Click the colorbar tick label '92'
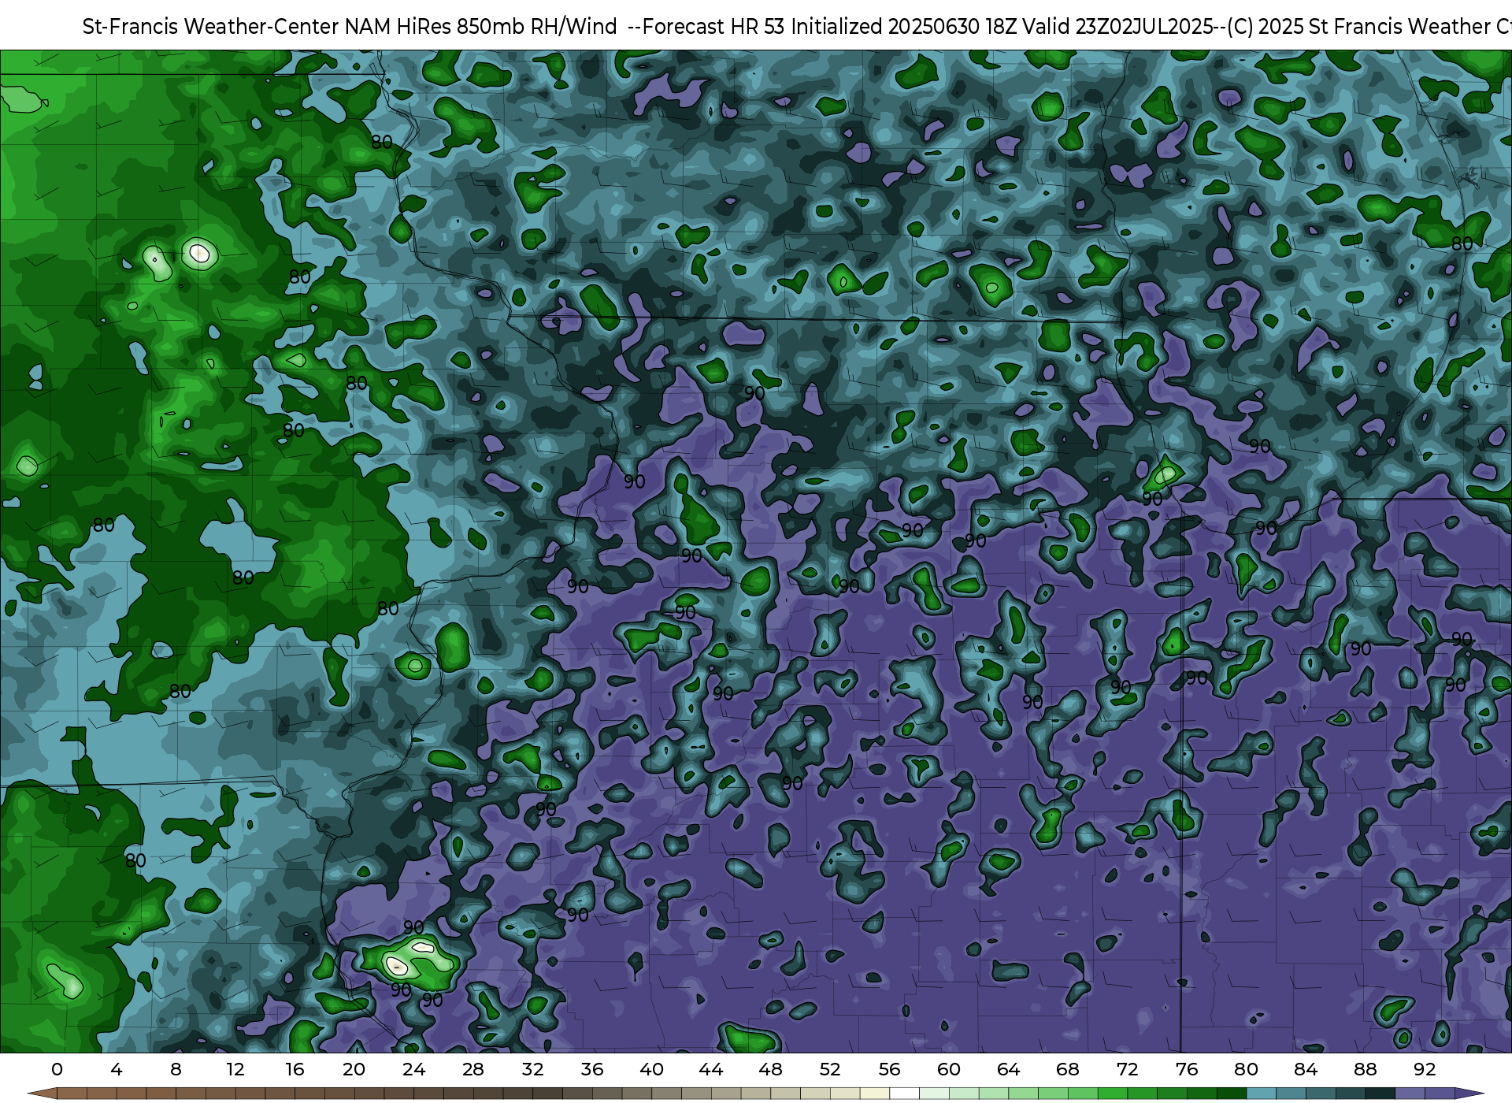Viewport: 1512px width, 1103px height. (1425, 1069)
